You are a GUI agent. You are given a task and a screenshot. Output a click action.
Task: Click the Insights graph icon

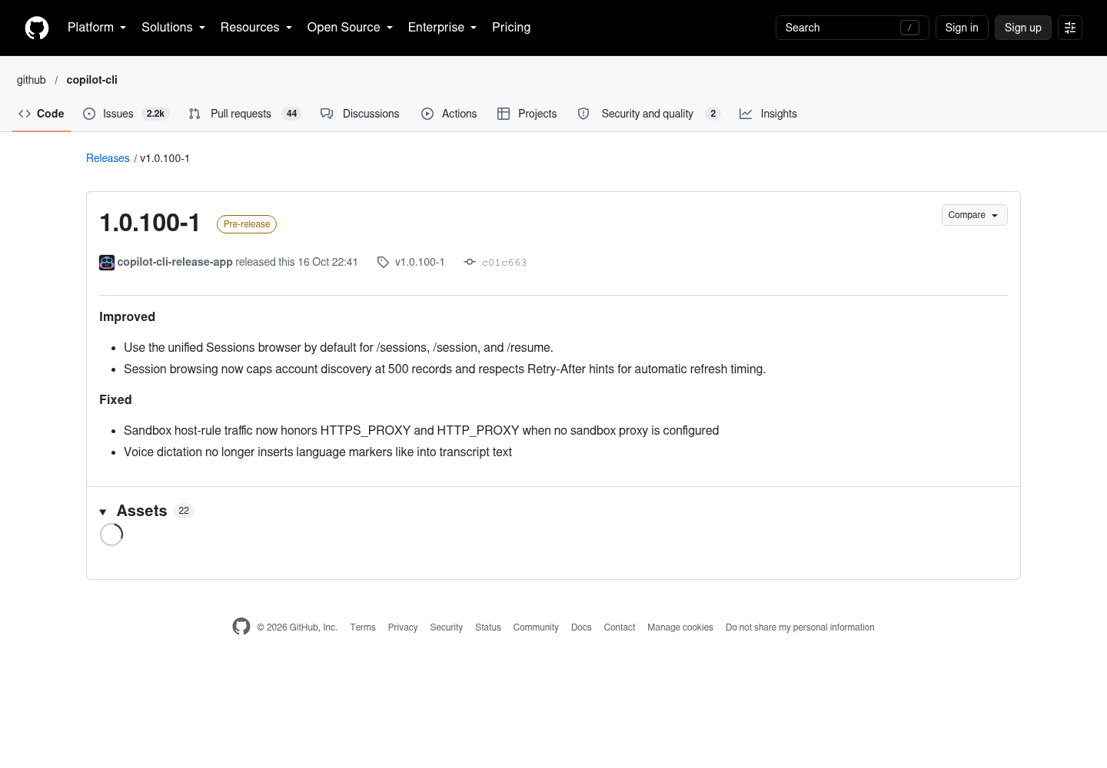coord(746,114)
